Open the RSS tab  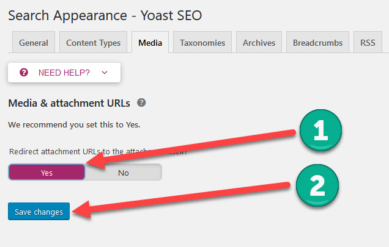pyautogui.click(x=368, y=43)
